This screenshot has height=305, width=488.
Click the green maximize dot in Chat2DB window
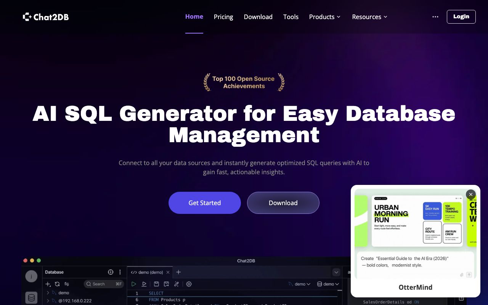pos(39,260)
